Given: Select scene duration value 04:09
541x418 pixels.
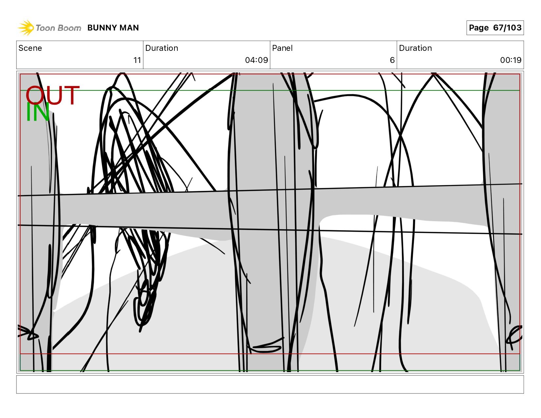Looking at the screenshot, I should click(x=256, y=60).
